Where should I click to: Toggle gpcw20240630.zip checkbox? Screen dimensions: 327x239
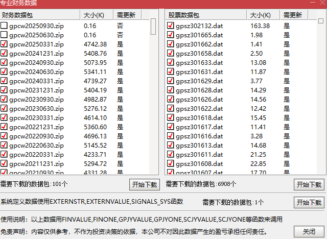click(4, 71)
